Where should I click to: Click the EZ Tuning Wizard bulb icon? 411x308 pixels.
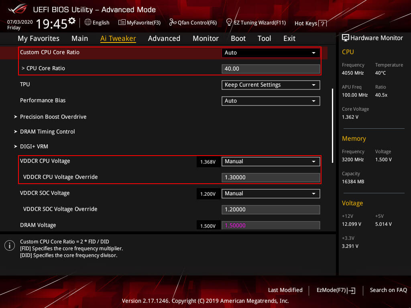click(229, 22)
